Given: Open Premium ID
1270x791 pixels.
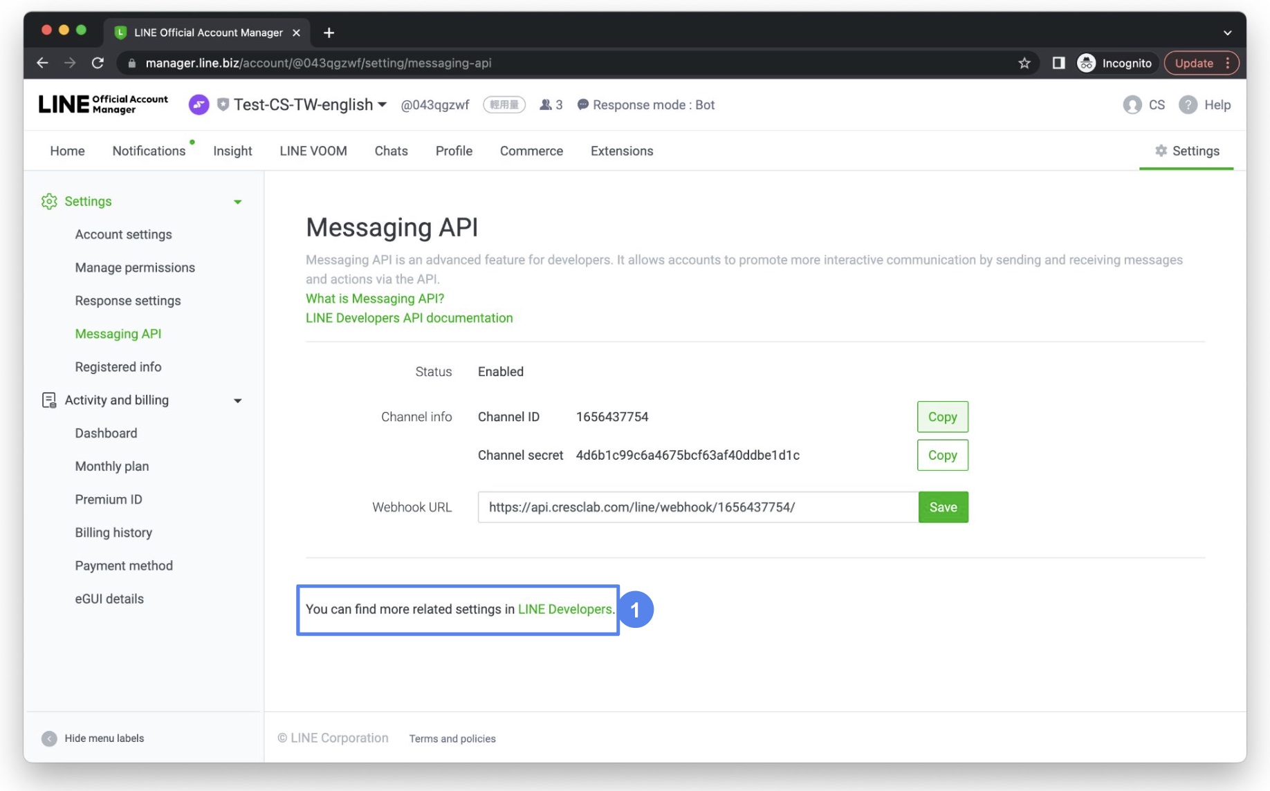Looking at the screenshot, I should click(x=109, y=499).
